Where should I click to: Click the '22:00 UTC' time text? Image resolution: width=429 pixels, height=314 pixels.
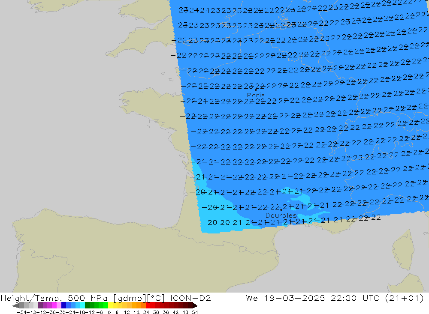point(355,298)
